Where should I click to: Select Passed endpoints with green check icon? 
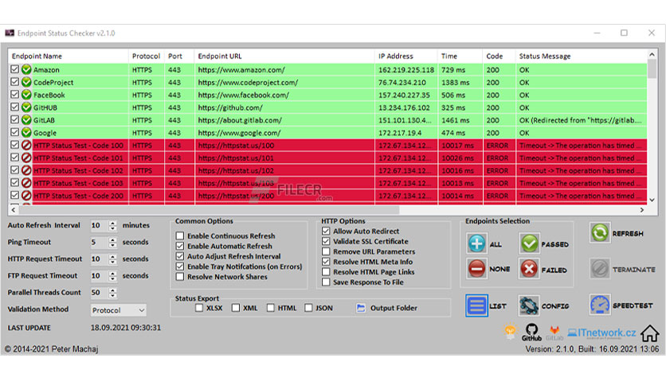[529, 243]
